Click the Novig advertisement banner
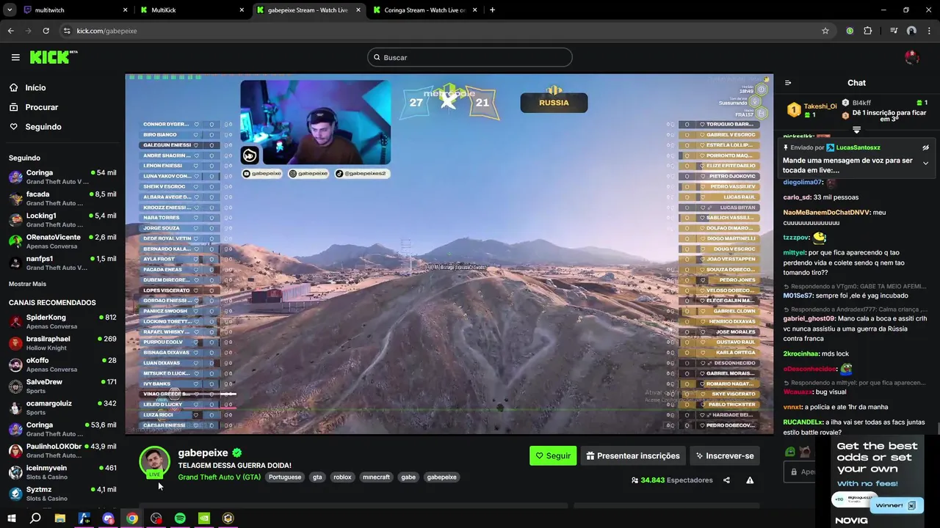940x528 pixels. (877, 482)
